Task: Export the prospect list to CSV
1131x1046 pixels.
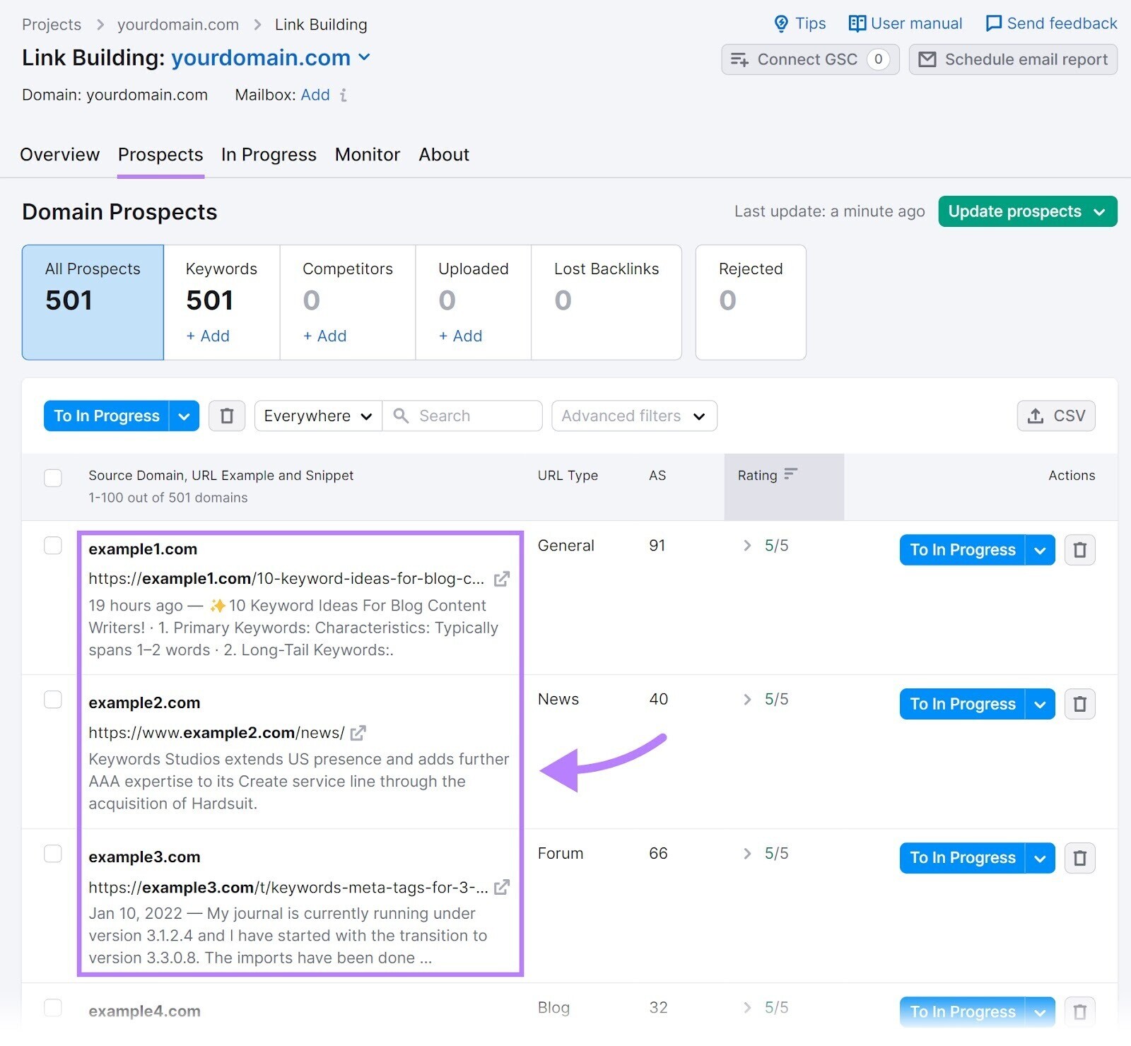Action: click(1056, 416)
